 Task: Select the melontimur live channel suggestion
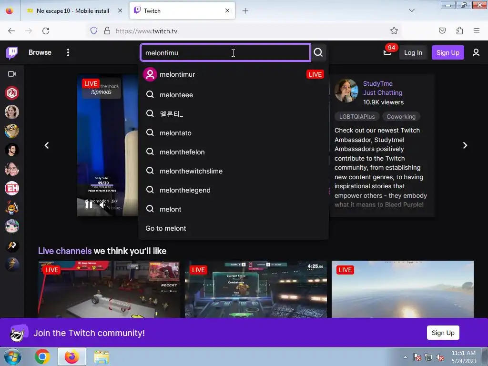click(x=234, y=74)
